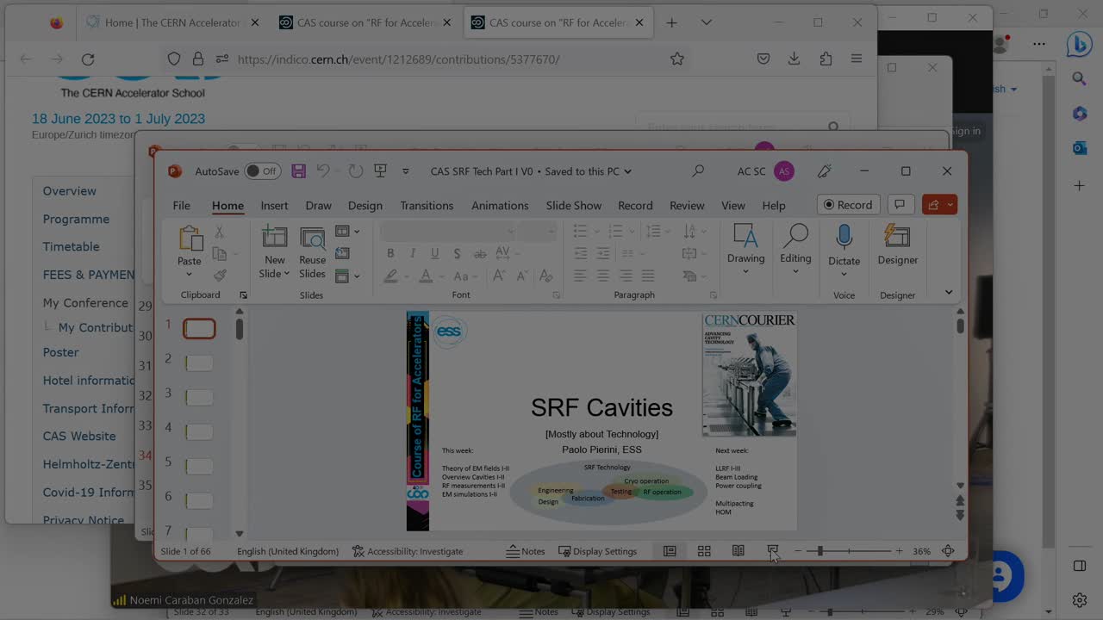
Task: Click the Clear All Formatting icon
Action: [545, 276]
